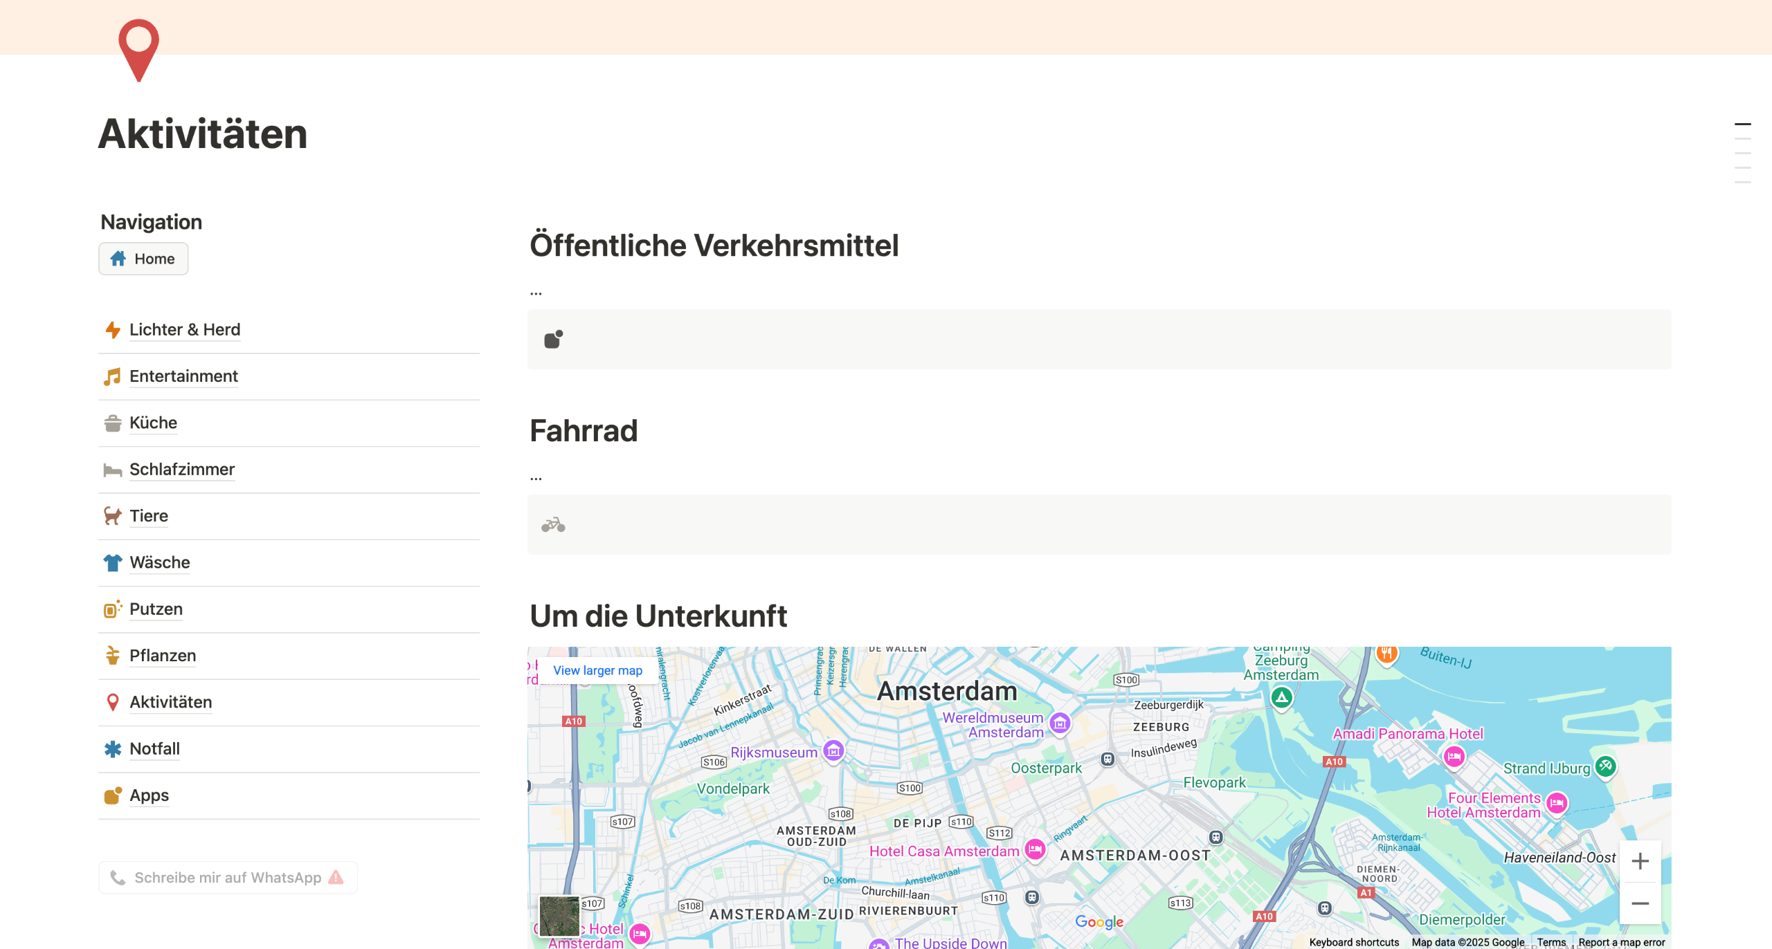This screenshot has height=949, width=1772.
Task: Open the Schlafzimmer navigation entry
Action: (x=181, y=469)
